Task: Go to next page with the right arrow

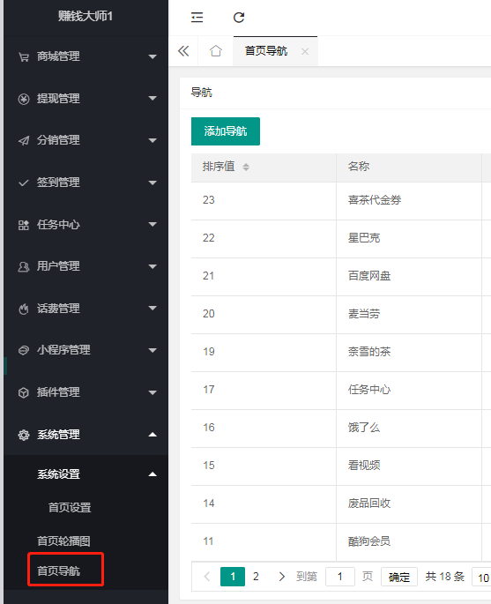Action: click(x=281, y=577)
